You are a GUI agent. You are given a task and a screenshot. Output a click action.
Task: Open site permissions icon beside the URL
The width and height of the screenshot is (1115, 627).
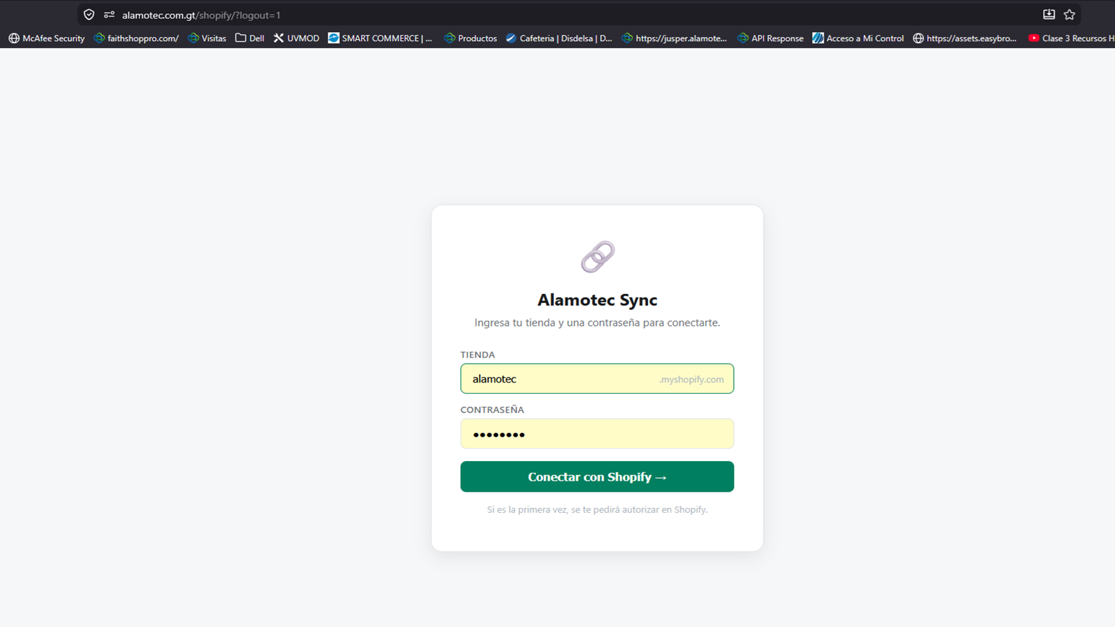point(109,15)
